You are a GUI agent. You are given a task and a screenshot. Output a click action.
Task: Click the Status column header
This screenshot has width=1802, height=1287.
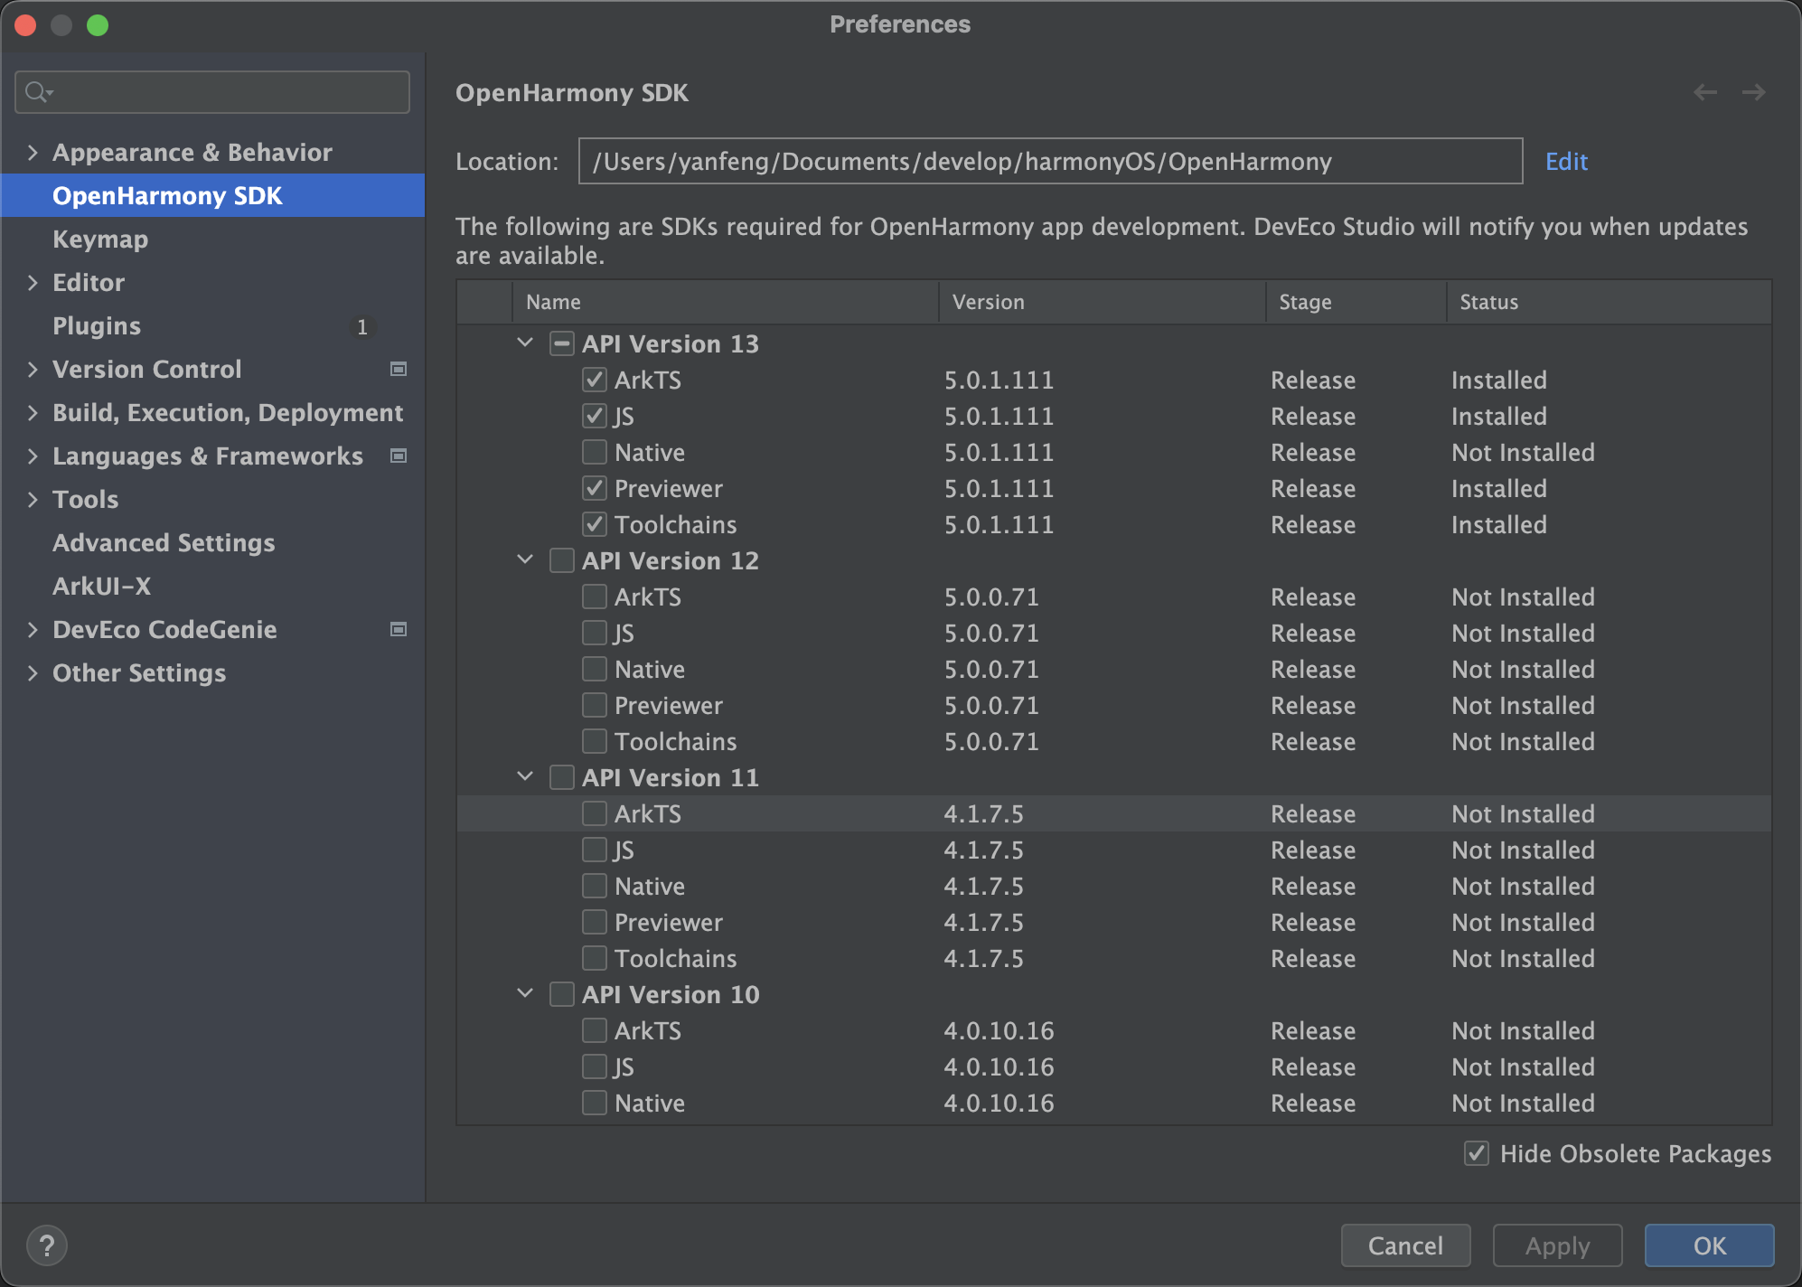click(1610, 302)
